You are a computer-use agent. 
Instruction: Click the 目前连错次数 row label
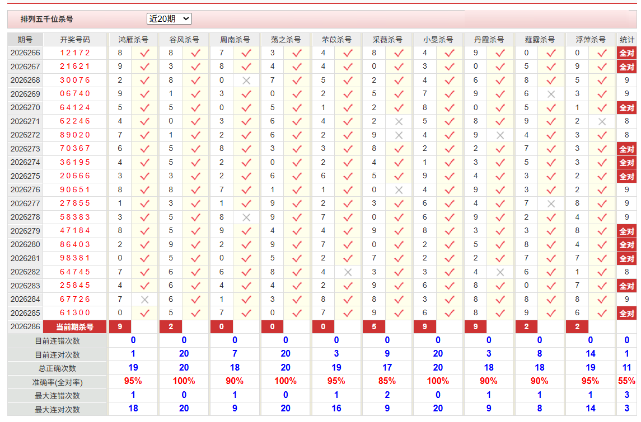pos(57,341)
